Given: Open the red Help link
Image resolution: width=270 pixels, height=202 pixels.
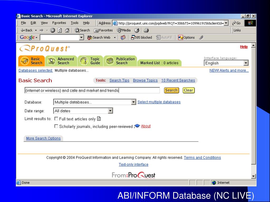Looking at the screenshot, I should point(244,47).
